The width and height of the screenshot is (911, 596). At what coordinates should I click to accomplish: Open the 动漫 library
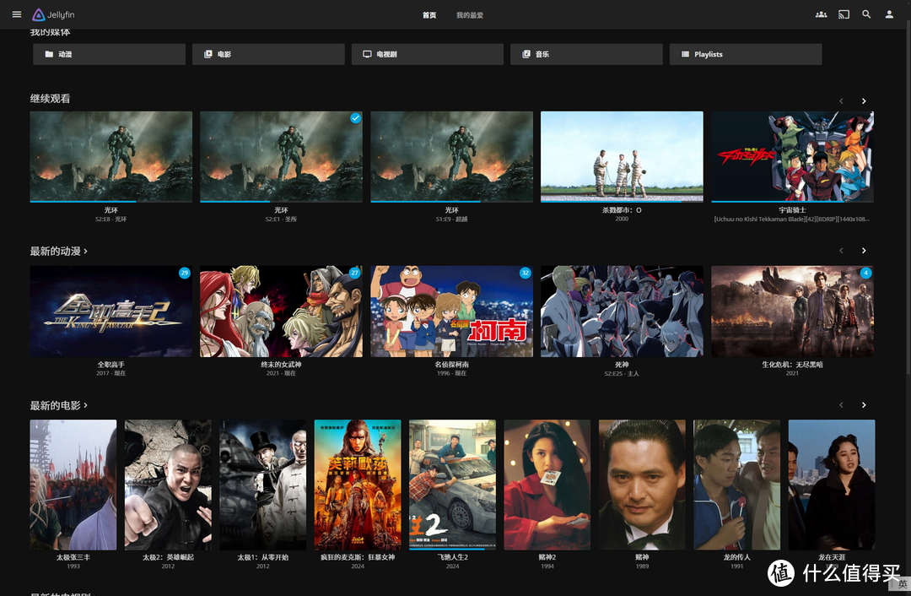point(109,54)
